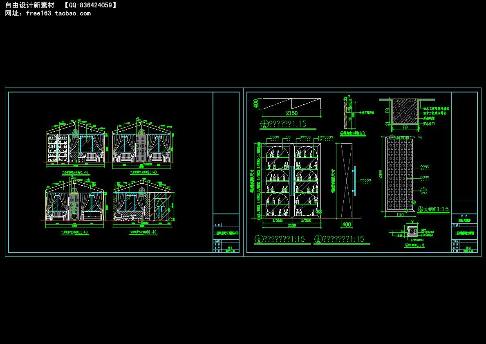This screenshot has width=486, height=344.
Task: Click the '??????1:15' plan view title
Action: [x=288, y=124]
